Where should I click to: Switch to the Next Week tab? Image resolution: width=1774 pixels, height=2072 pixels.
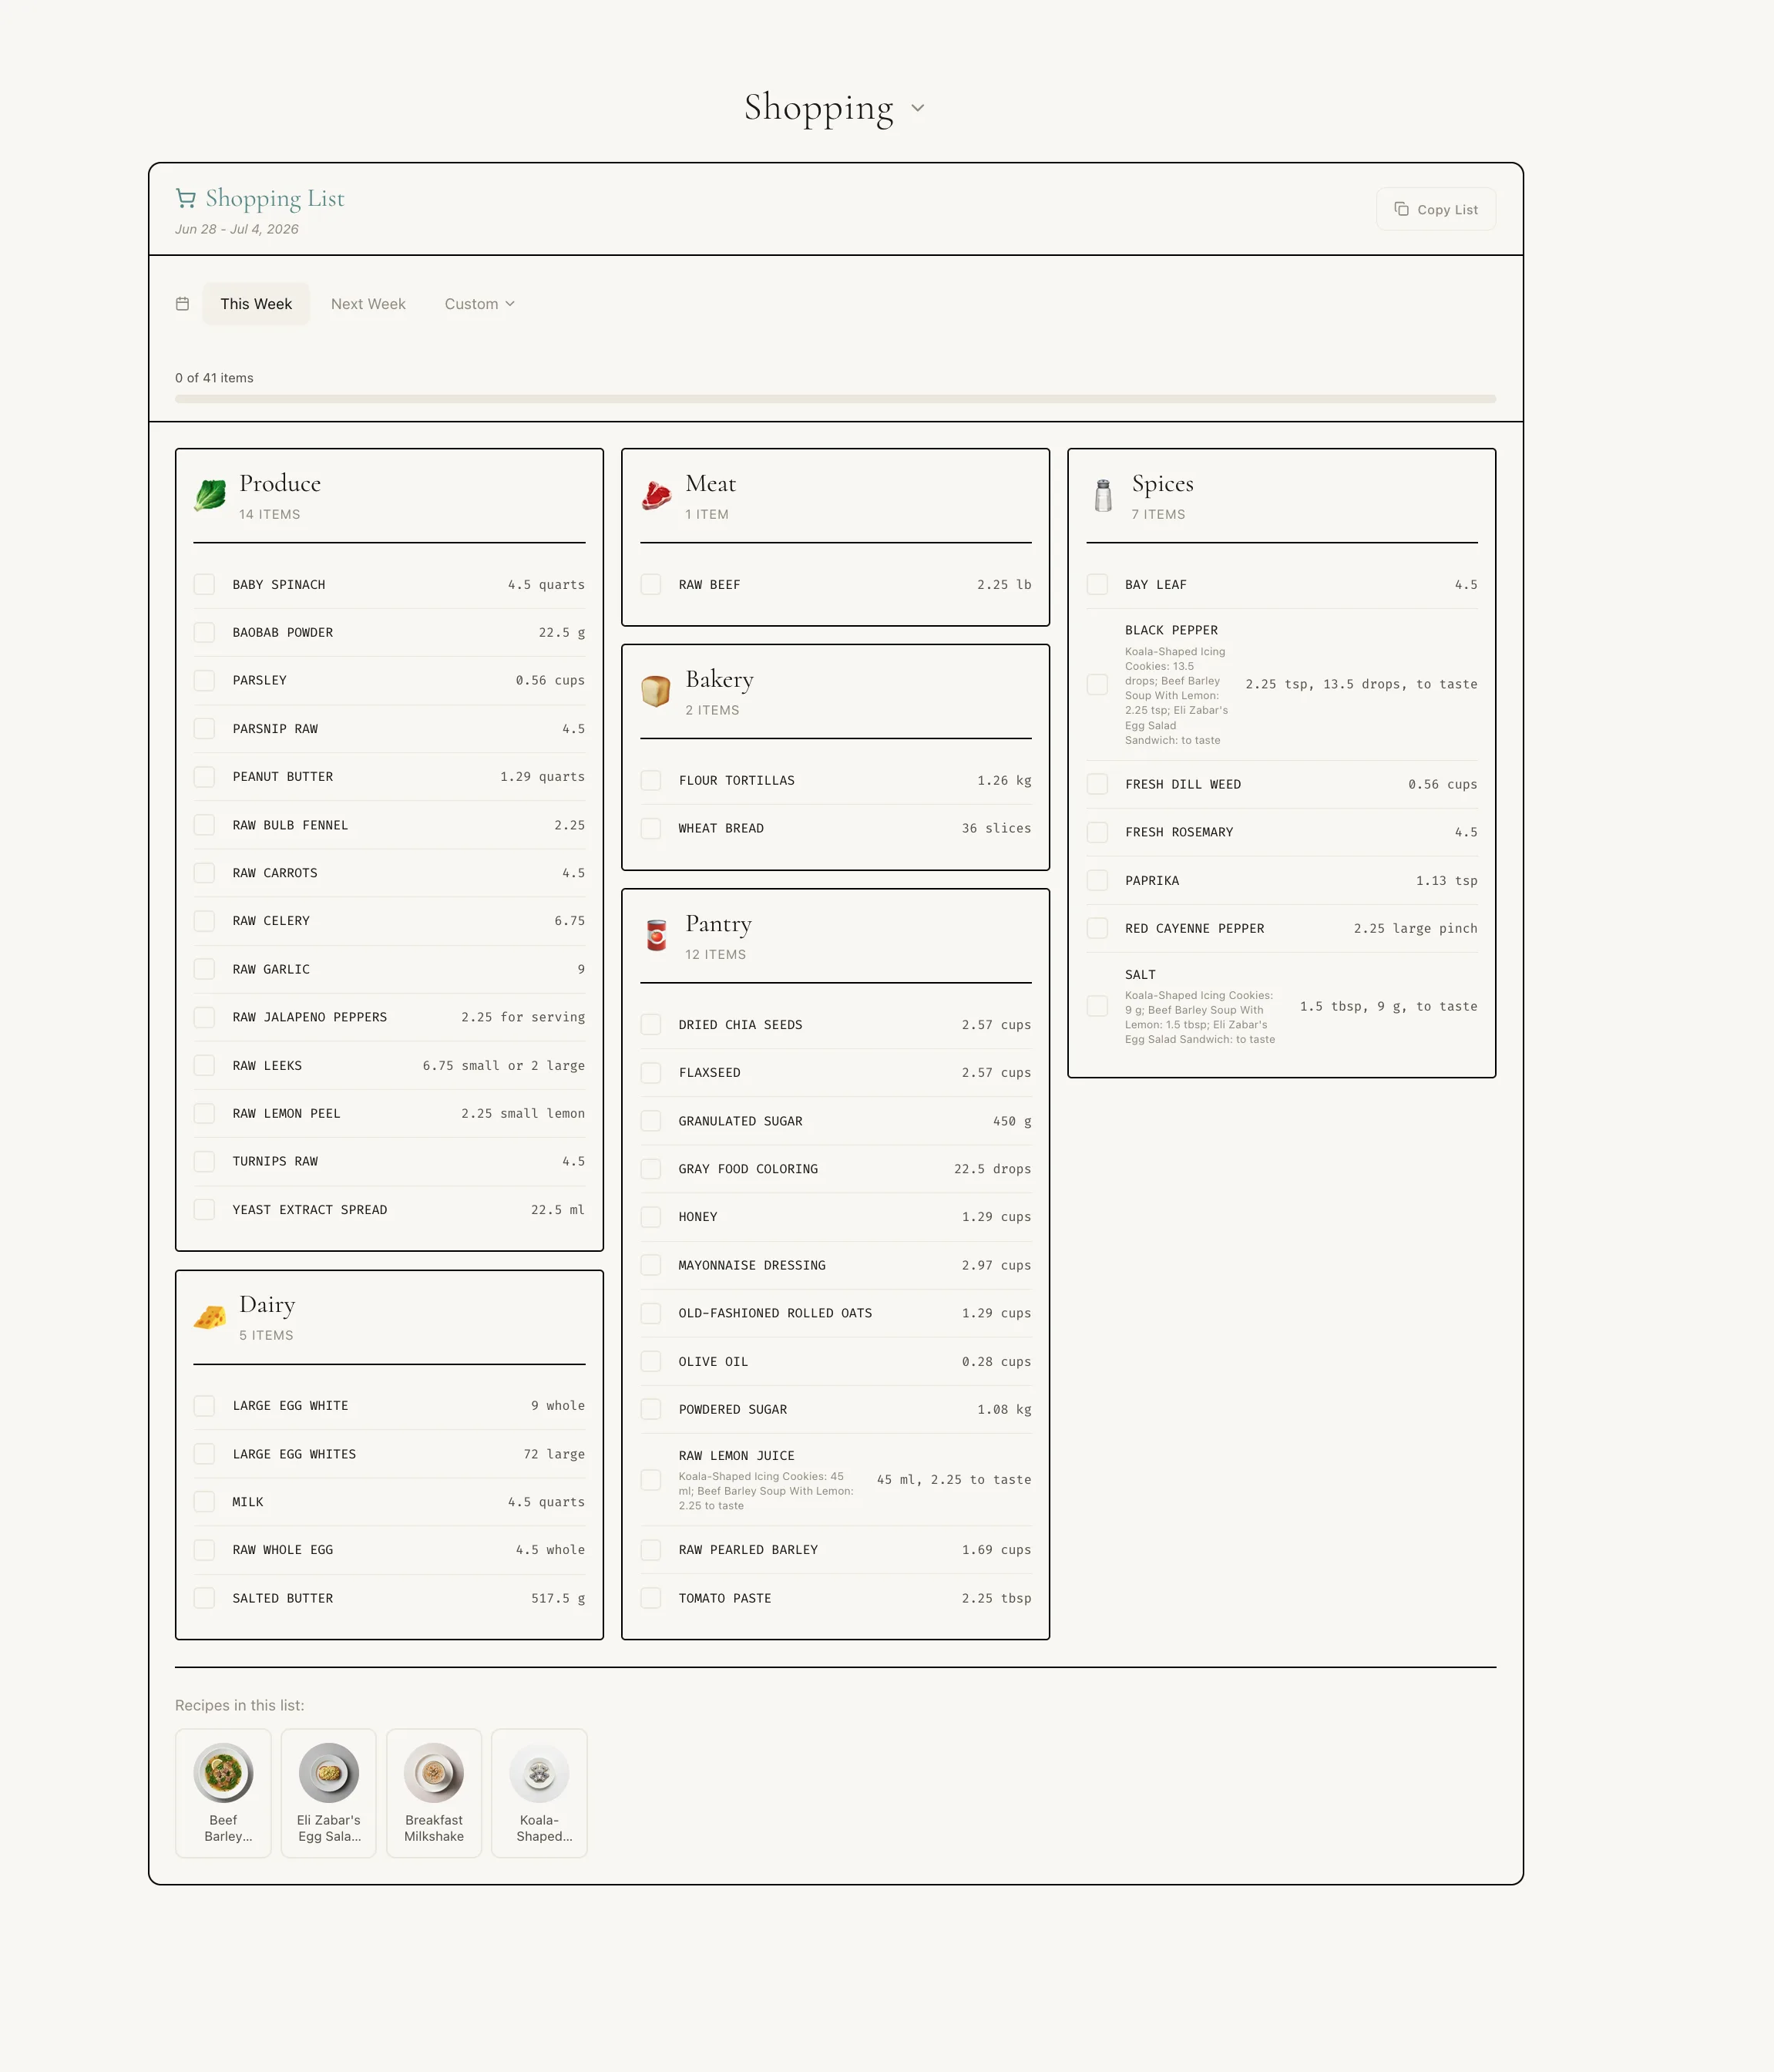click(368, 304)
